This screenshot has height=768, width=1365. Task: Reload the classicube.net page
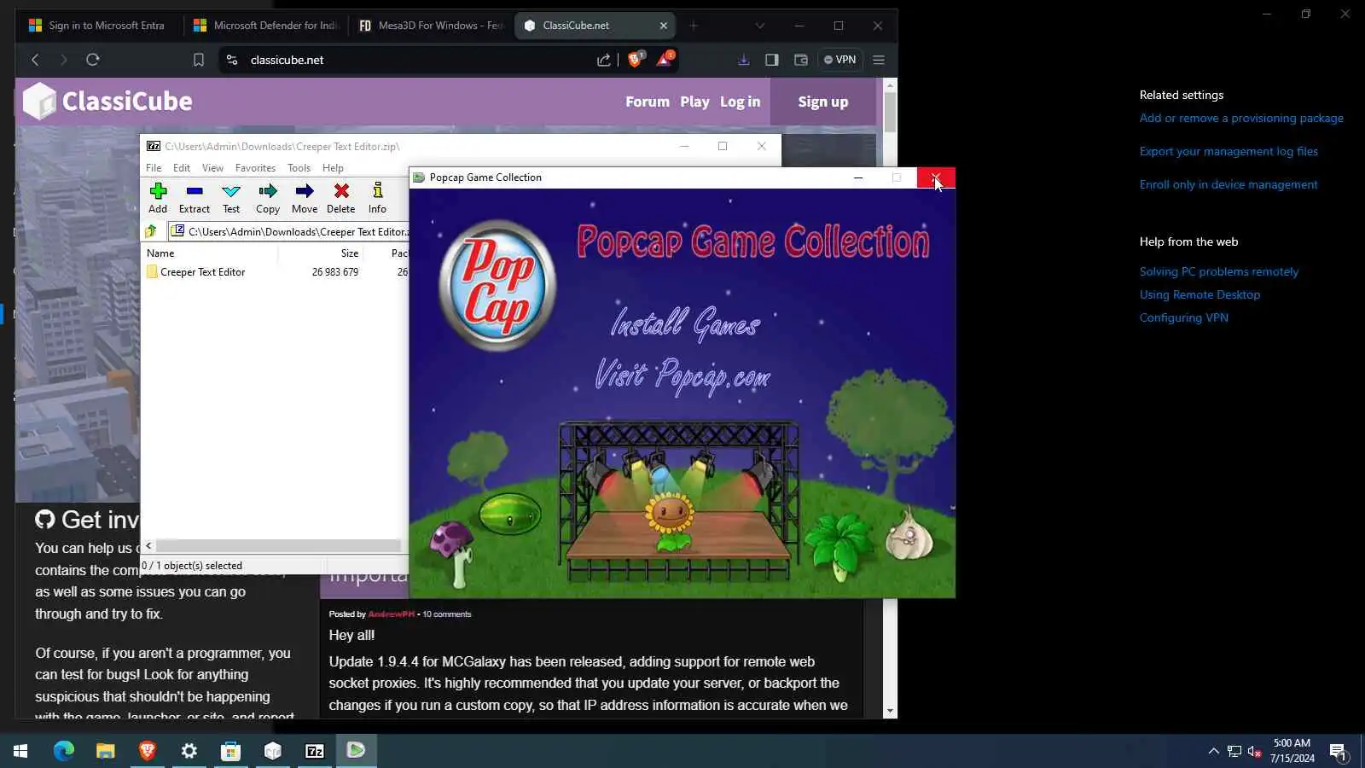pyautogui.click(x=93, y=60)
